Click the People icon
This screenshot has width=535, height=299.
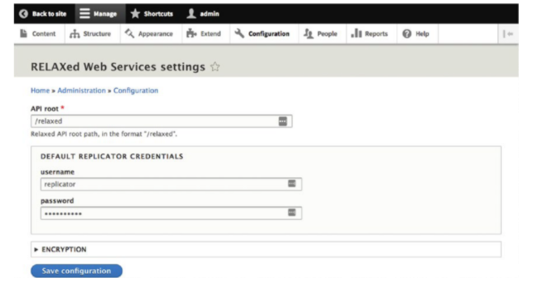click(x=308, y=33)
